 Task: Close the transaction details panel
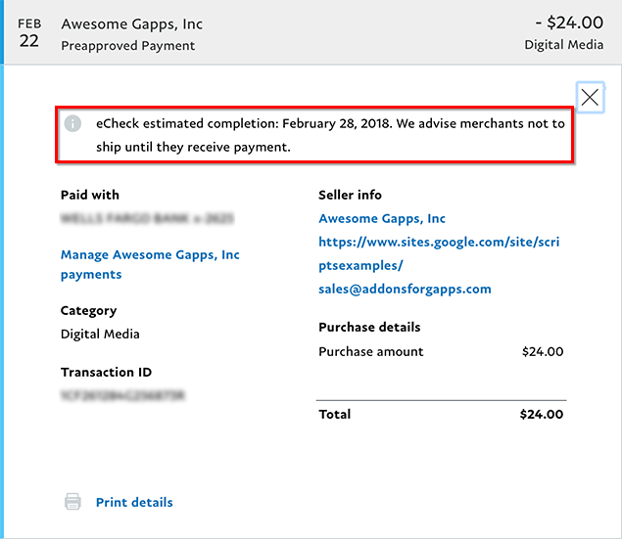click(x=590, y=97)
